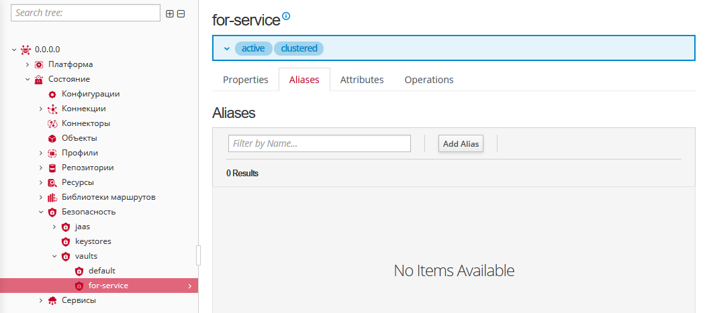The image size is (705, 313).
Task: Expand the Профили node
Action: [x=41, y=153]
